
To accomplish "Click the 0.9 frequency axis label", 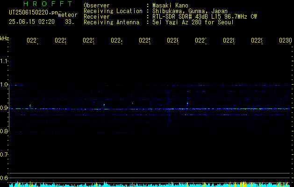I will pos(4,108).
